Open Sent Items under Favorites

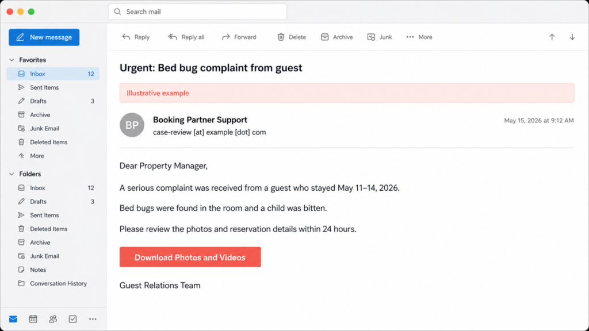tap(53, 87)
